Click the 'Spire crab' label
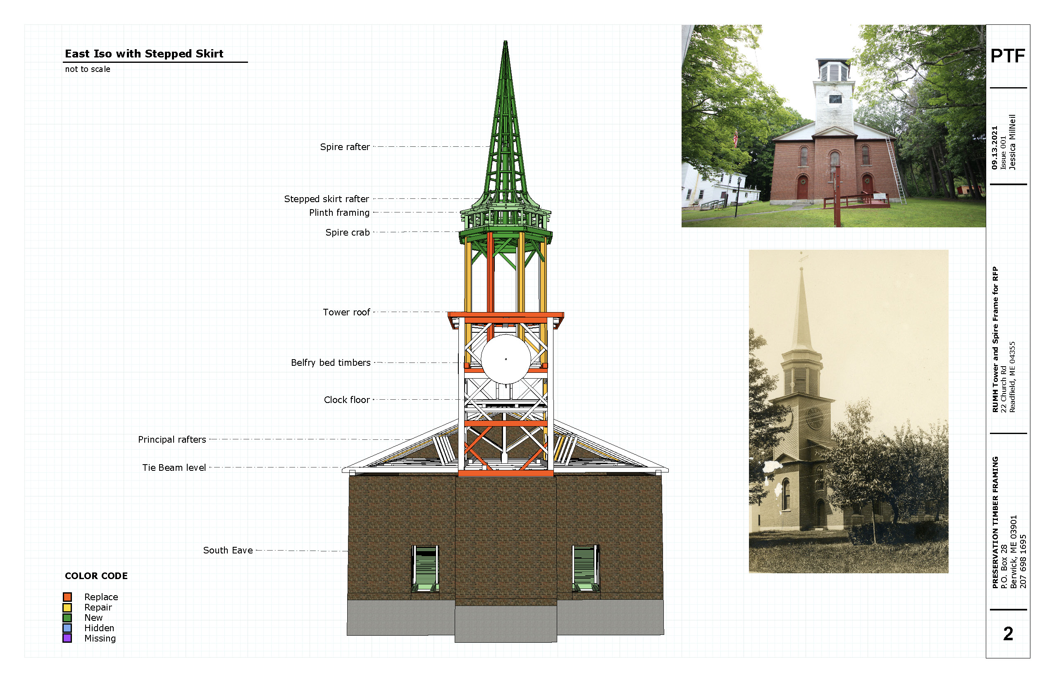The width and height of the screenshot is (1054, 682). coord(347,232)
